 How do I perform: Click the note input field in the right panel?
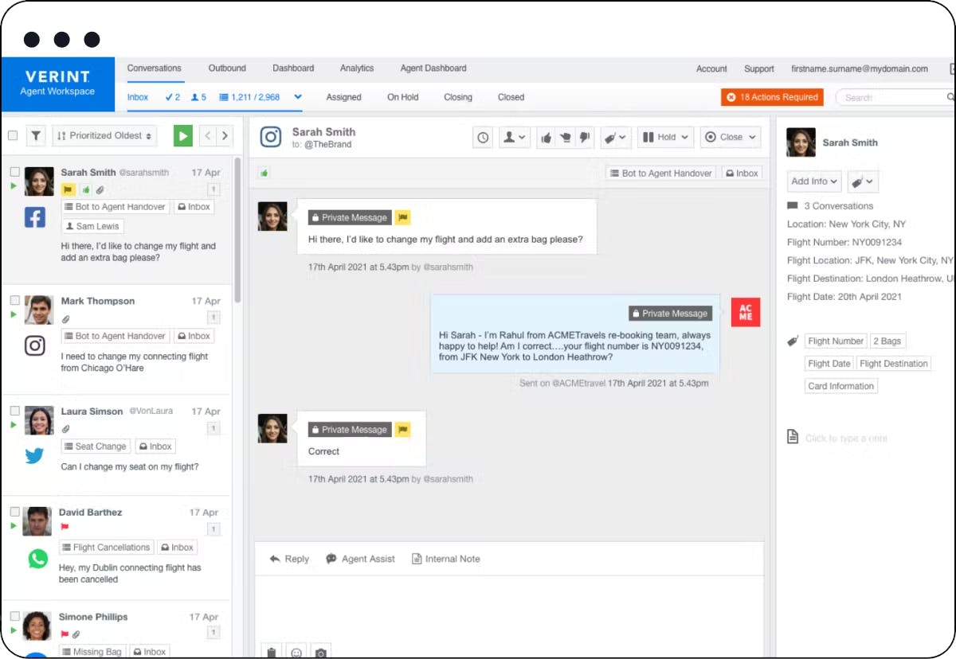click(x=844, y=438)
